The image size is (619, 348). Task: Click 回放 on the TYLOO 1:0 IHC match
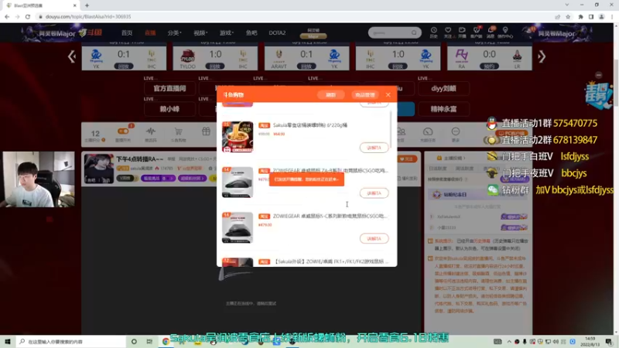pyautogui.click(x=215, y=67)
